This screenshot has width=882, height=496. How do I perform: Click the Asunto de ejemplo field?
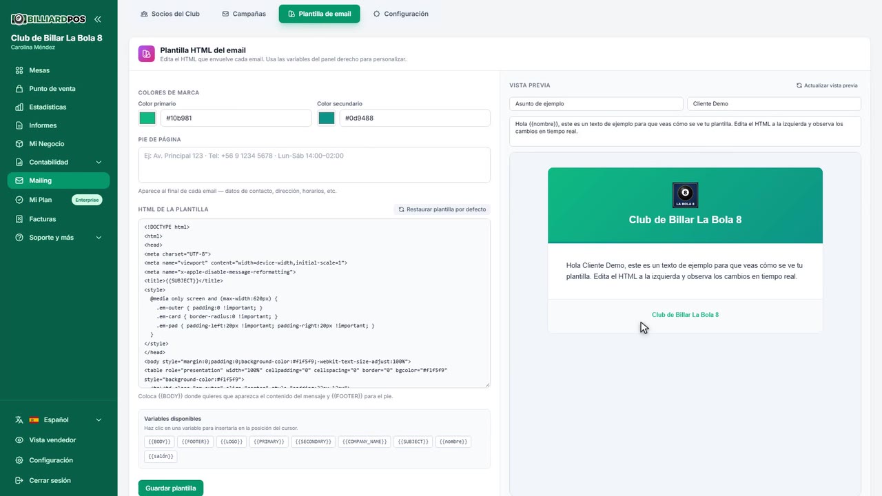click(x=597, y=103)
